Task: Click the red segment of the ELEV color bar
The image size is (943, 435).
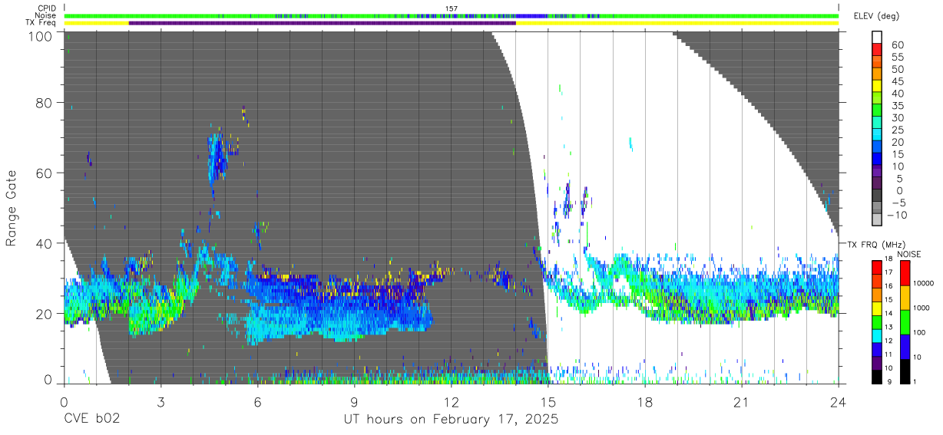Action: coord(877,48)
